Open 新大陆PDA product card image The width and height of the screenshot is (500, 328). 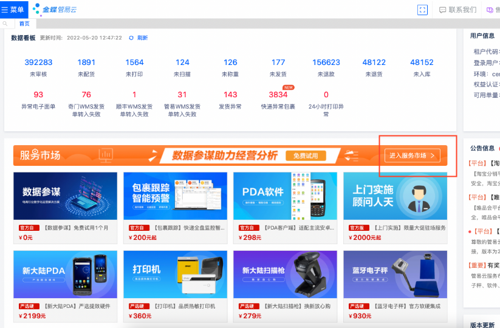(65, 274)
